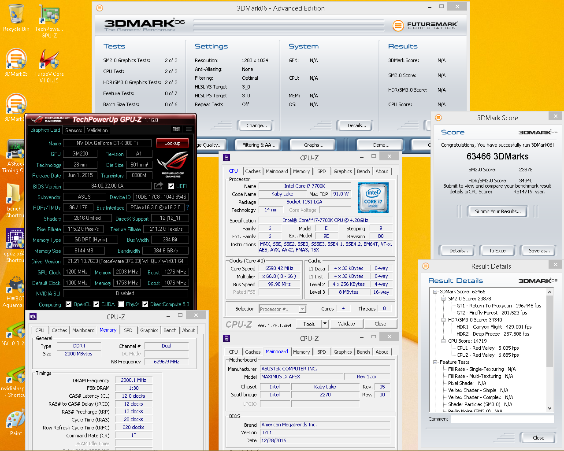Click the Graphs... button in 3DMark06
Viewport: 564px width, 451px height.
click(x=314, y=145)
